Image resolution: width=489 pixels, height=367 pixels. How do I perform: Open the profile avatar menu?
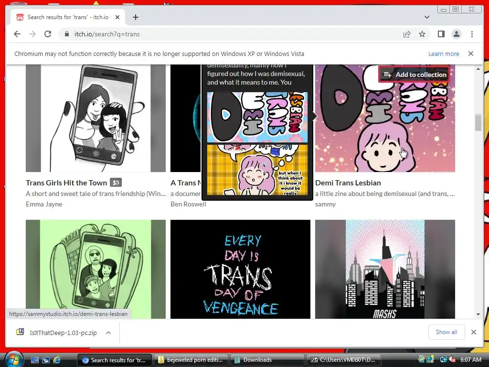click(456, 34)
